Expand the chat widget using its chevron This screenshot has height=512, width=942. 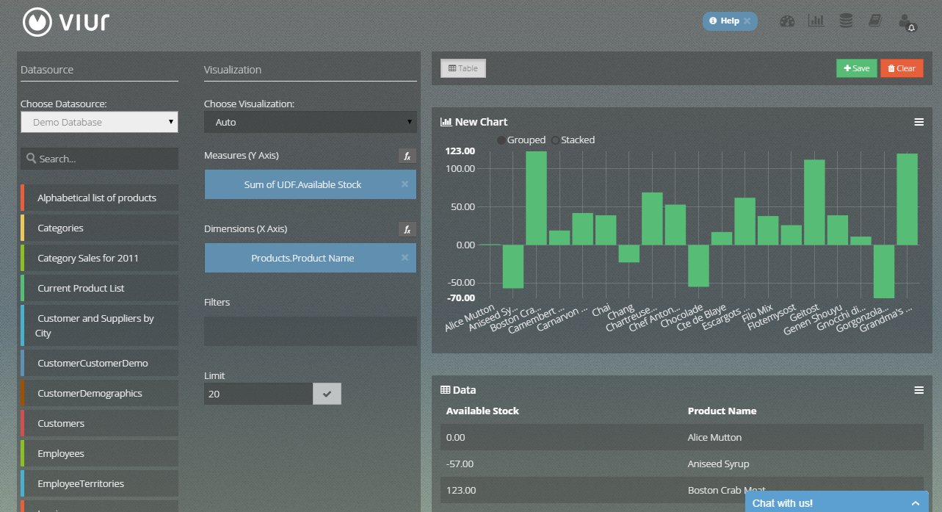(x=915, y=503)
